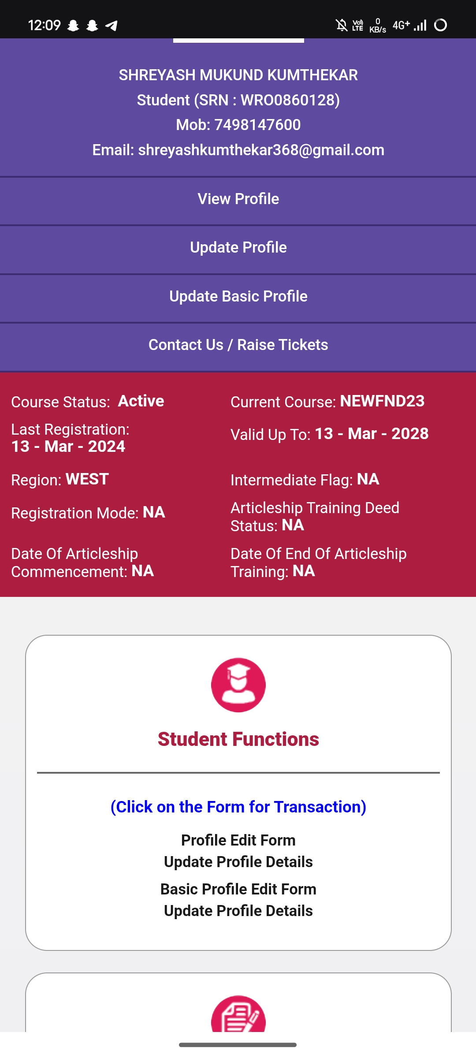Image resolution: width=476 pixels, height=1058 pixels.
Task: Open the View Profile menu item
Action: 238,199
